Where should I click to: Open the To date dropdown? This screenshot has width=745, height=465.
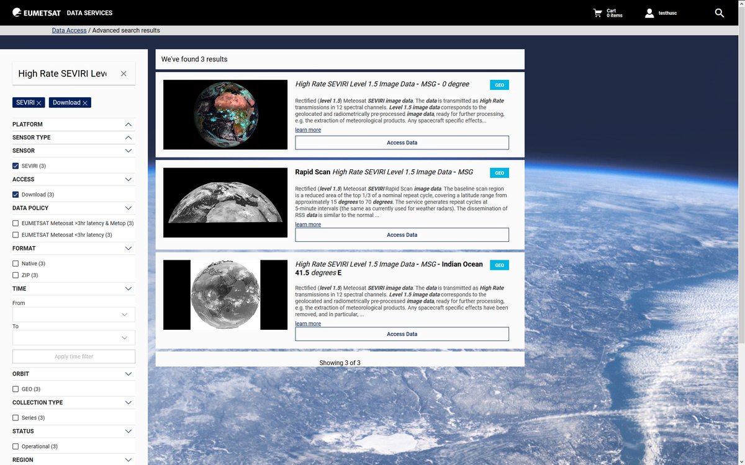[74, 338]
